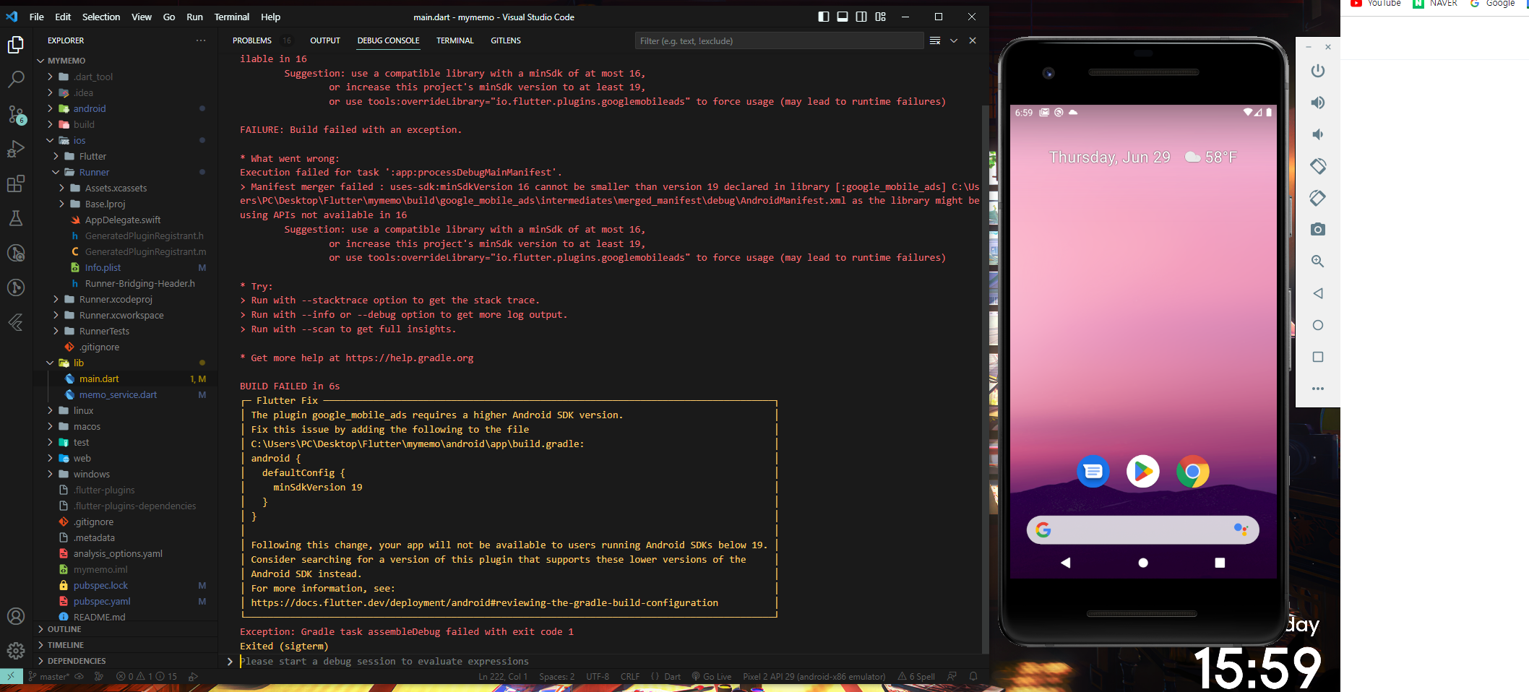
Task: Close the debug console panel
Action: tap(973, 40)
